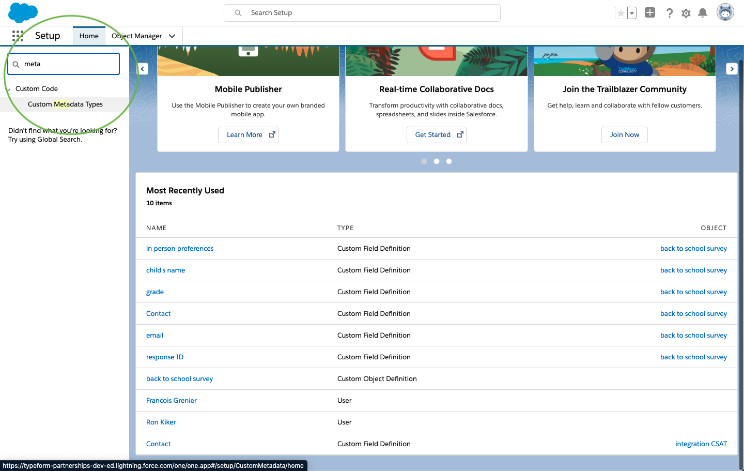Click Learn More on Mobile Publisher

(248, 134)
